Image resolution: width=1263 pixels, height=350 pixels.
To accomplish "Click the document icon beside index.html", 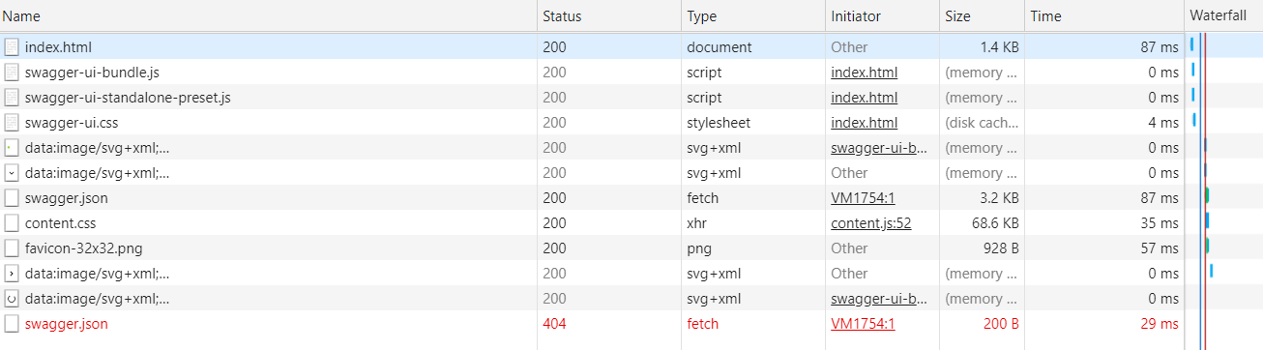I will coord(12,46).
